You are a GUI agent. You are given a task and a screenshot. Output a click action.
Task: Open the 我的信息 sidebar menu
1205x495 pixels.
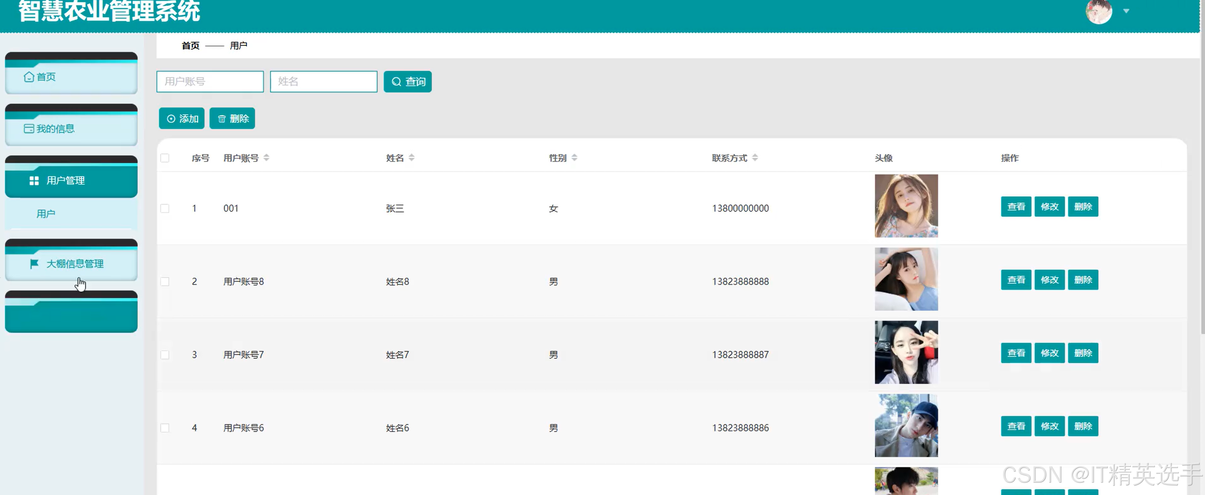(71, 125)
